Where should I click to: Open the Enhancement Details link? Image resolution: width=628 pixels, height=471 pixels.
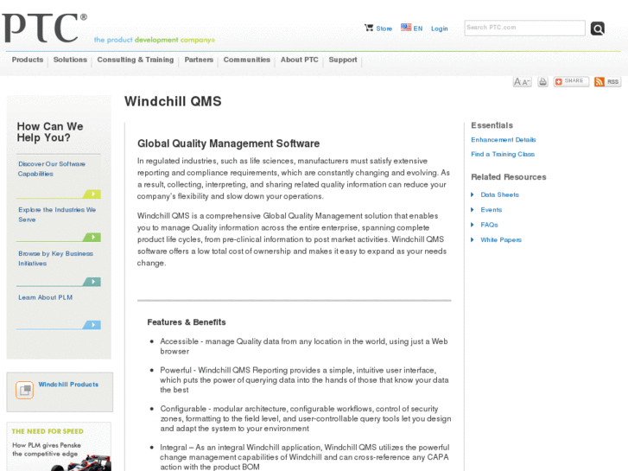point(504,139)
